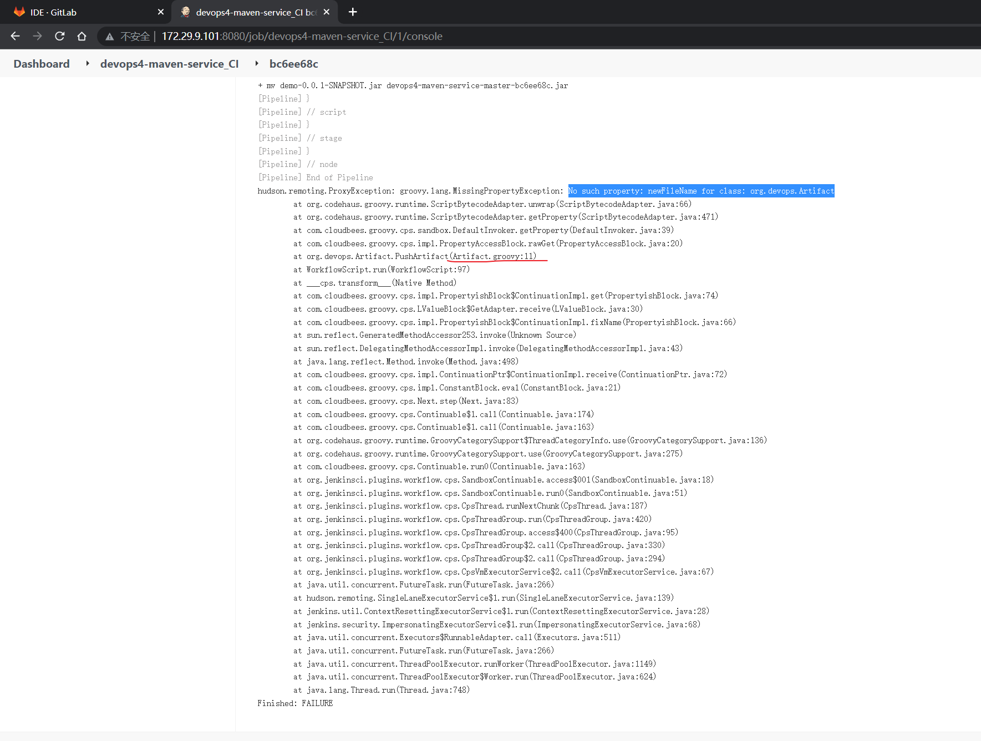Click the 'WorkflowScript.run(WorkflowScript:97)' line

pos(382,270)
